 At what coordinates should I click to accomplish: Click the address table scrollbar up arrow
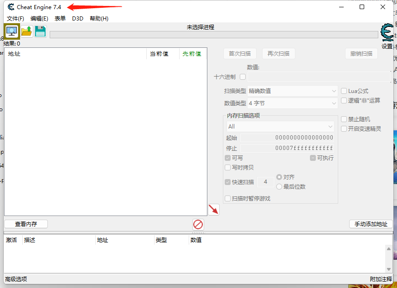389,249
